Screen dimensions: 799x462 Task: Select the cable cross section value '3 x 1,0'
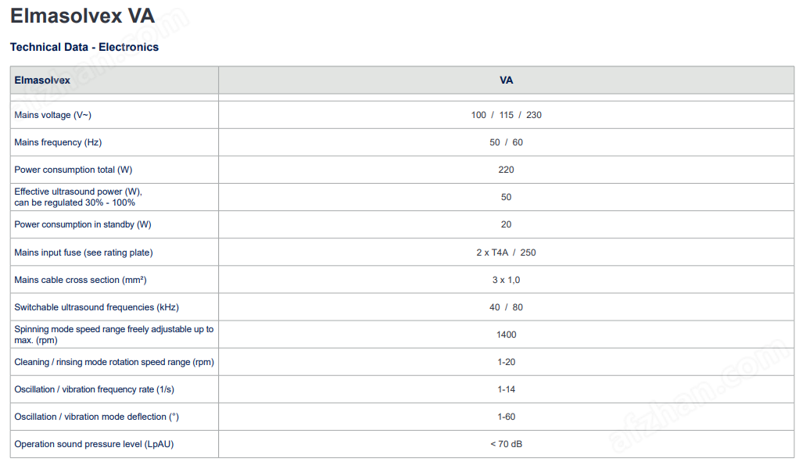click(506, 280)
